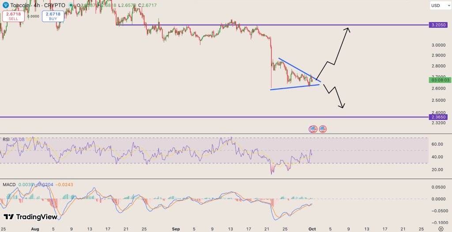Select the upper purple horizontal line
The image size is (452, 232).
265,25
